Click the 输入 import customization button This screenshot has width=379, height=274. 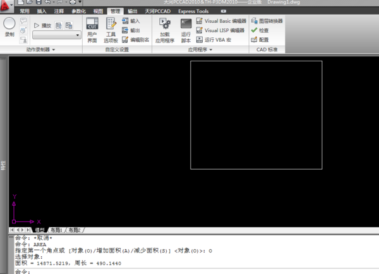(x=131, y=21)
